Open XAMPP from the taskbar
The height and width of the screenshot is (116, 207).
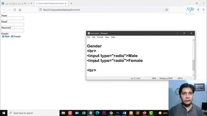point(131,113)
